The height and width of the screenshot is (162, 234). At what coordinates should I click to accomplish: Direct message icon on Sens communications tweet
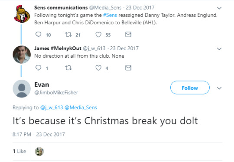[128, 35]
